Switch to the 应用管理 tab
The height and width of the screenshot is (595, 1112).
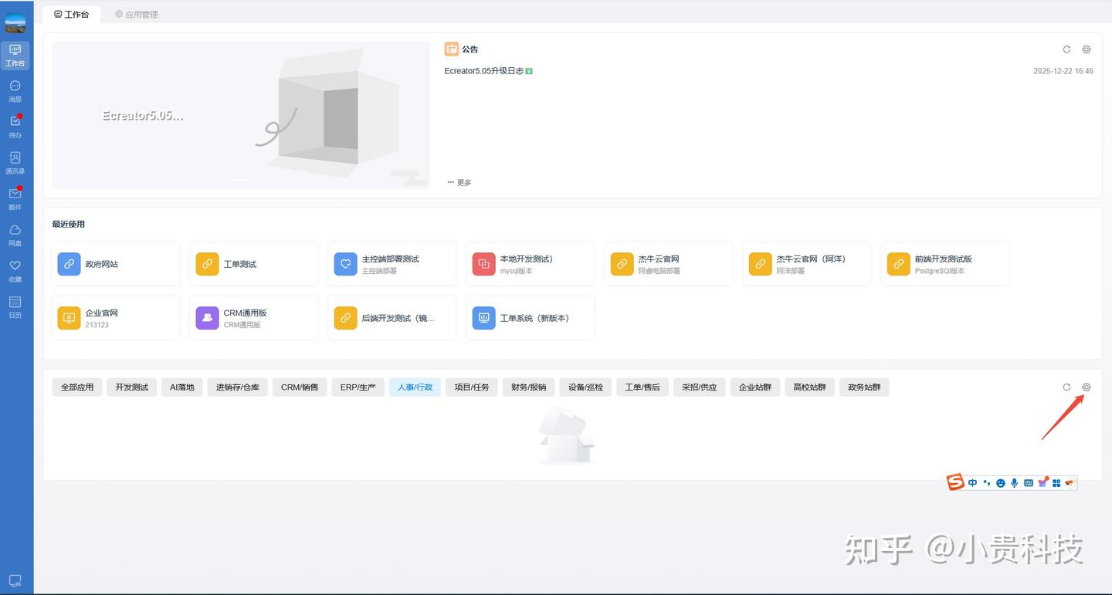click(x=137, y=14)
